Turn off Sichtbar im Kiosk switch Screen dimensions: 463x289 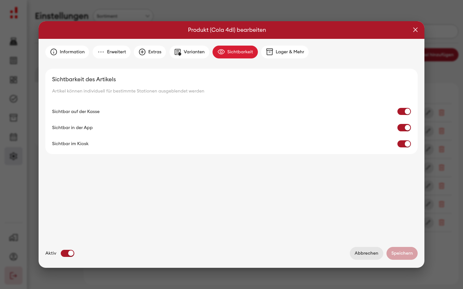(x=404, y=144)
